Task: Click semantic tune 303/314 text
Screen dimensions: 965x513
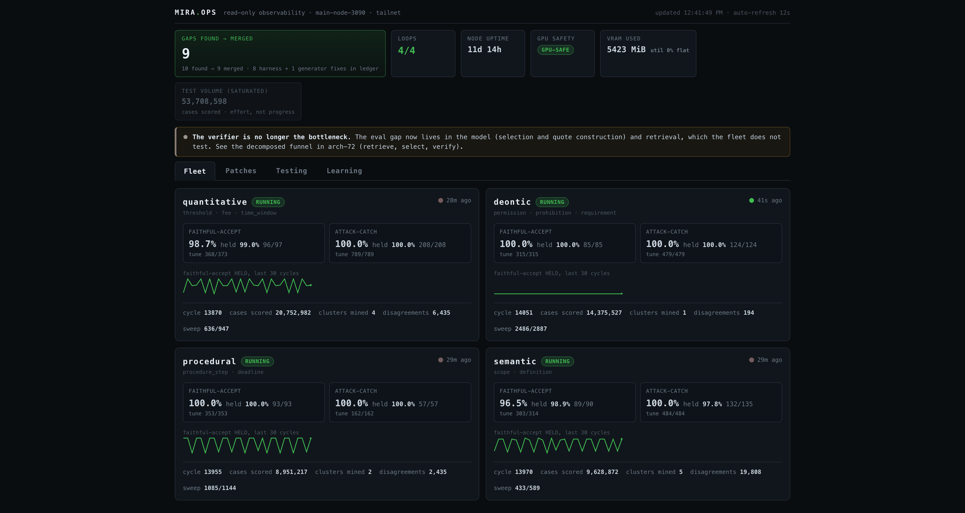Action: click(x=519, y=414)
